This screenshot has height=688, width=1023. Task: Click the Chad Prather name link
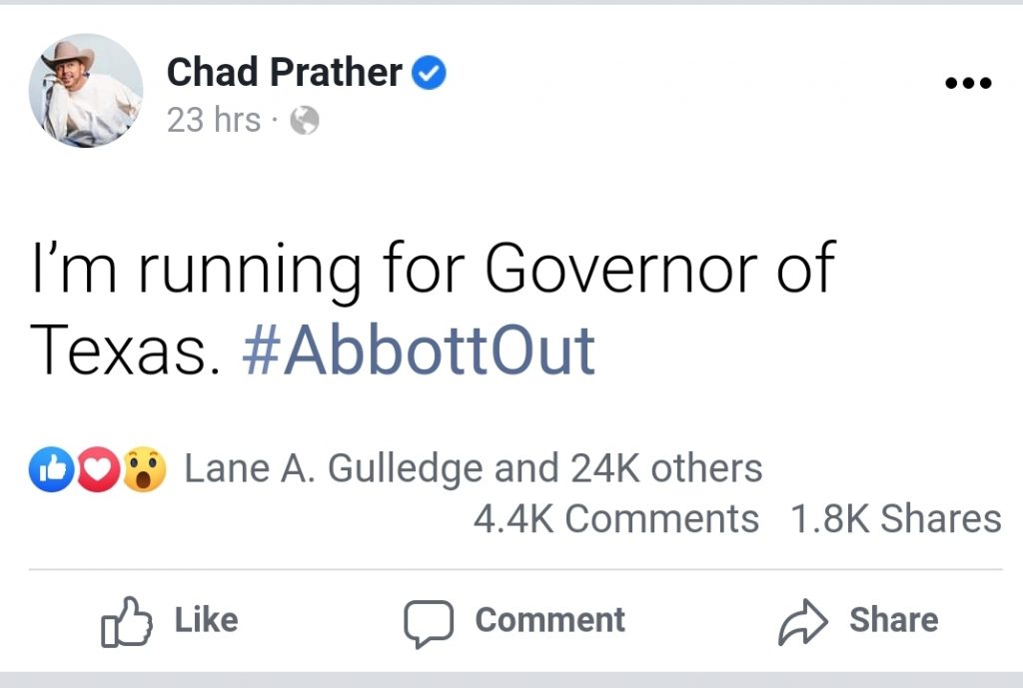click(285, 72)
